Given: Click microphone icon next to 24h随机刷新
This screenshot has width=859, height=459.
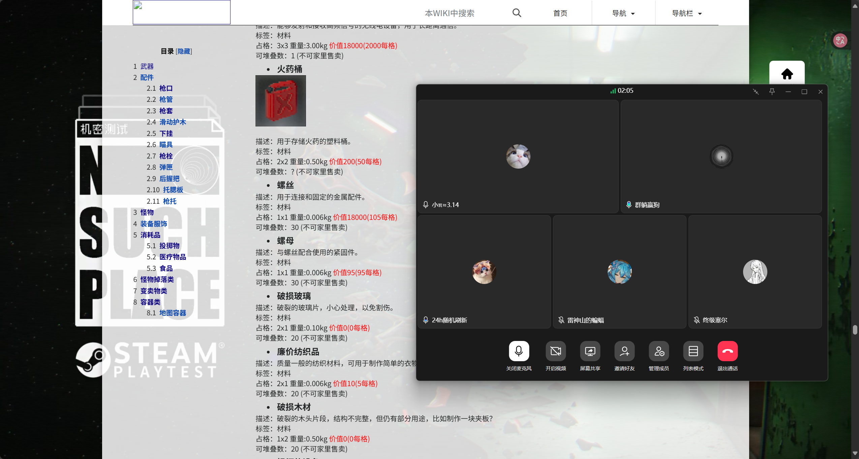Looking at the screenshot, I should [426, 320].
